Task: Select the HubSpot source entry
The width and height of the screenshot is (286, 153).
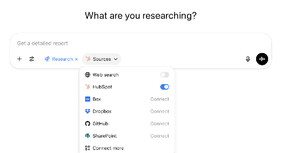Action: (127, 87)
